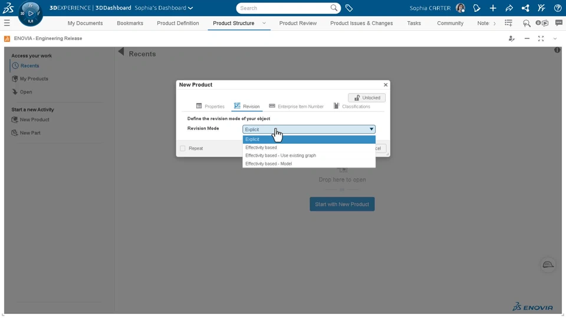The image size is (566, 318).
Task: Open the social collaboration icon
Action: (x=525, y=8)
